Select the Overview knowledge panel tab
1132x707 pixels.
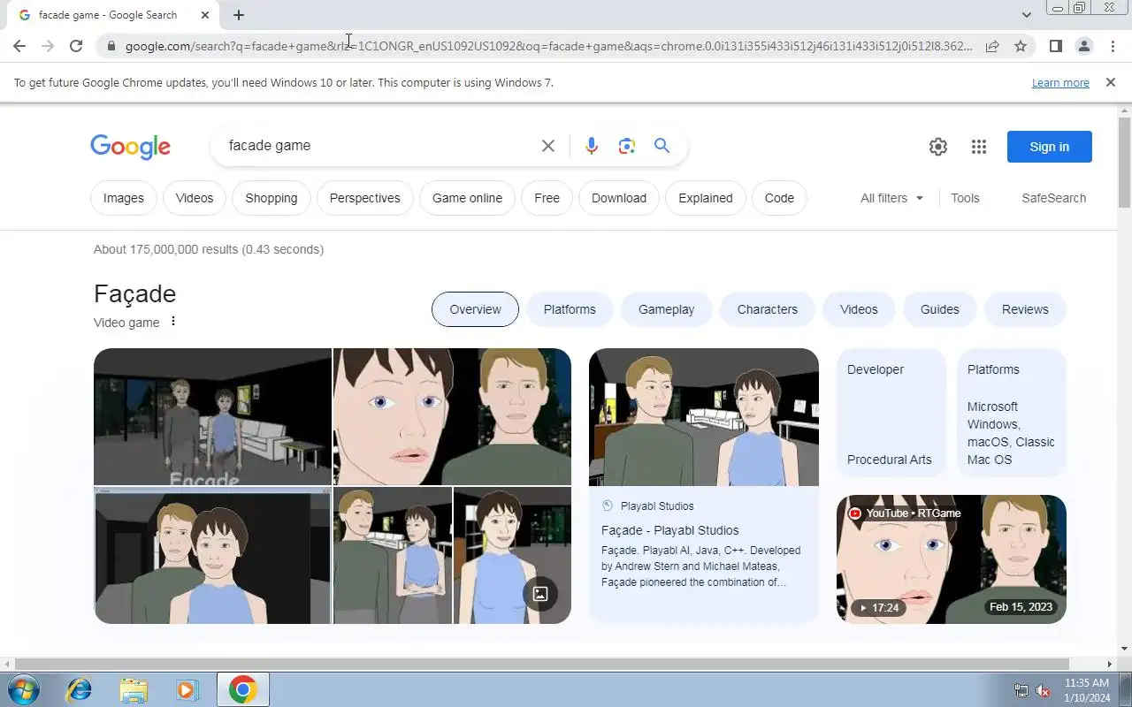pyautogui.click(x=475, y=309)
